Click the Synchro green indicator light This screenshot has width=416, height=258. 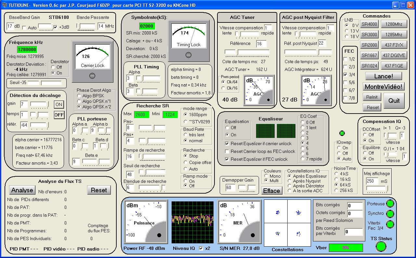[x=390, y=214]
